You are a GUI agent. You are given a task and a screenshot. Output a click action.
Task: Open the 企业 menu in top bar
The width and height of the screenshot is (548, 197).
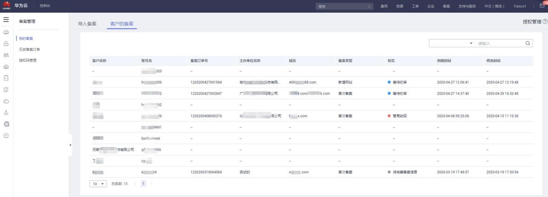coord(431,6)
